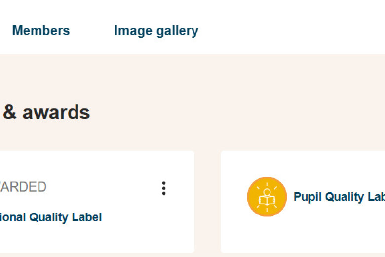Select the Pupil Quality Label card

coord(303,202)
